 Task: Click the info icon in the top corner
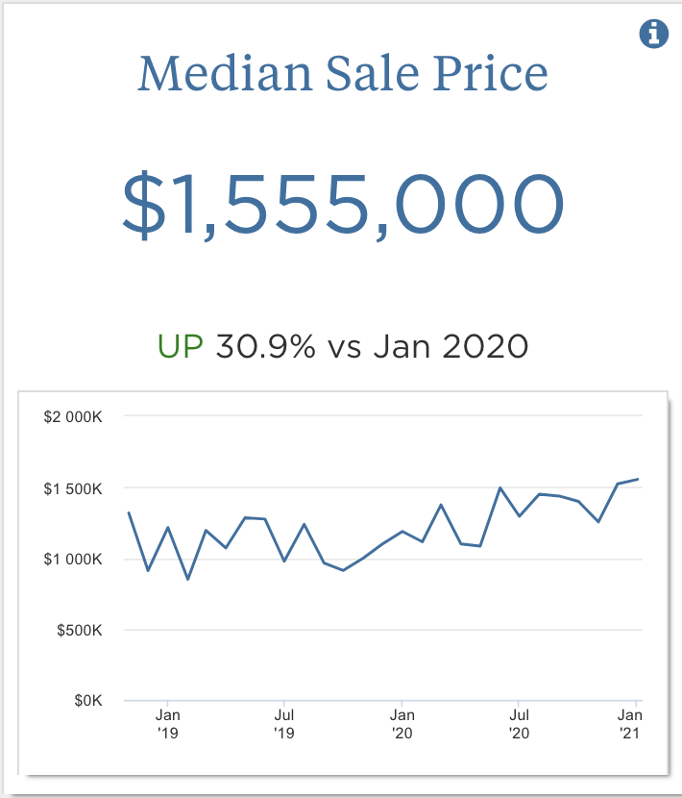coord(653,34)
